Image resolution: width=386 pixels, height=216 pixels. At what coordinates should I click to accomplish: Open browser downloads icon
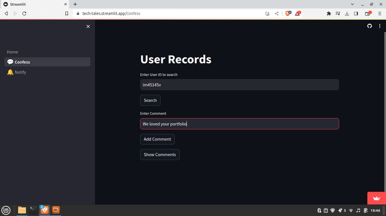347,13
